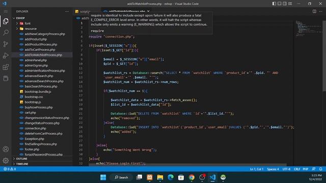
Task: Open the Manage gear icon
Action: click(6, 161)
